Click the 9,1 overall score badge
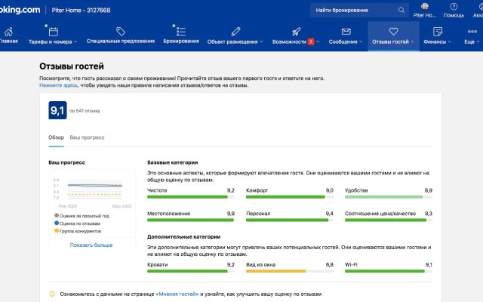 [57, 110]
